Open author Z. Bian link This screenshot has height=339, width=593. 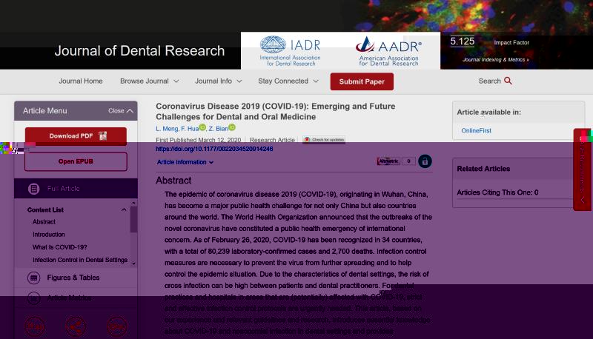pos(218,129)
